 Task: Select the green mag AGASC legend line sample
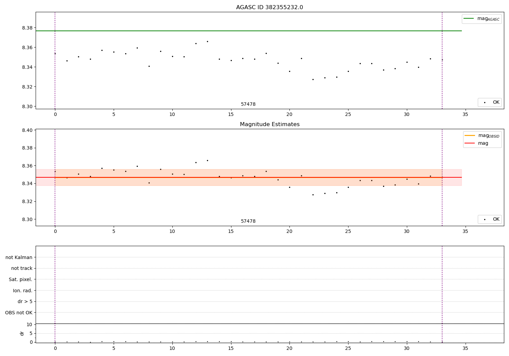click(469, 19)
